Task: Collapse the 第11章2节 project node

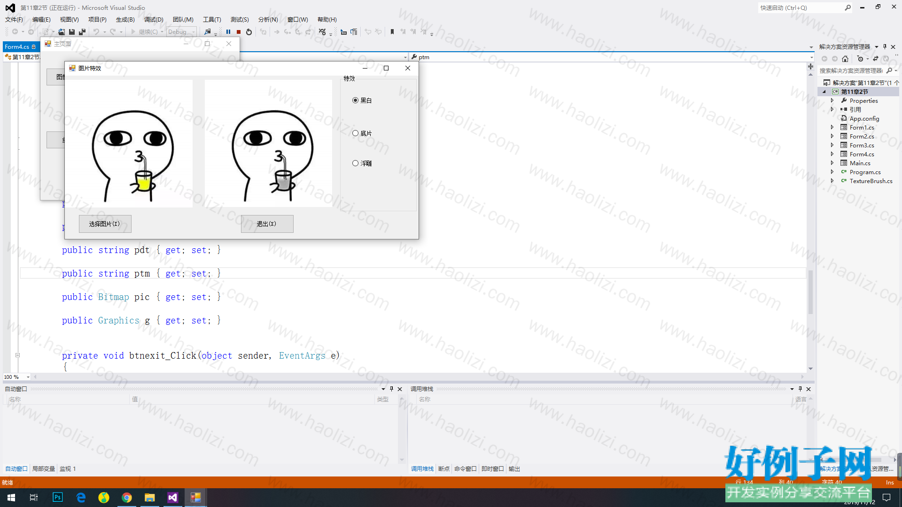Action: coord(824,92)
